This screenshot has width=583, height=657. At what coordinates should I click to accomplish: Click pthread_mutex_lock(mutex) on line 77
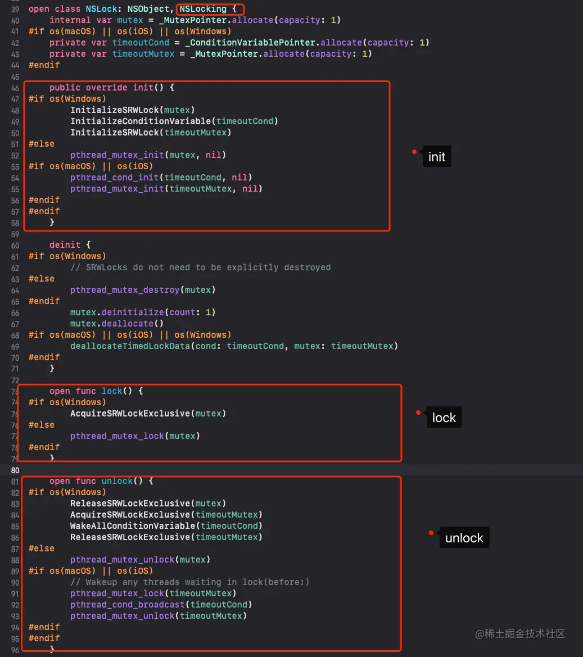(135, 436)
